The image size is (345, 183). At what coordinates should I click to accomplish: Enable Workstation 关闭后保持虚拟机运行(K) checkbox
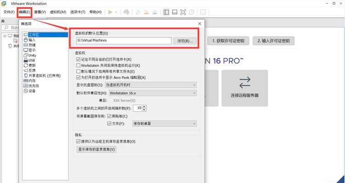78,65
